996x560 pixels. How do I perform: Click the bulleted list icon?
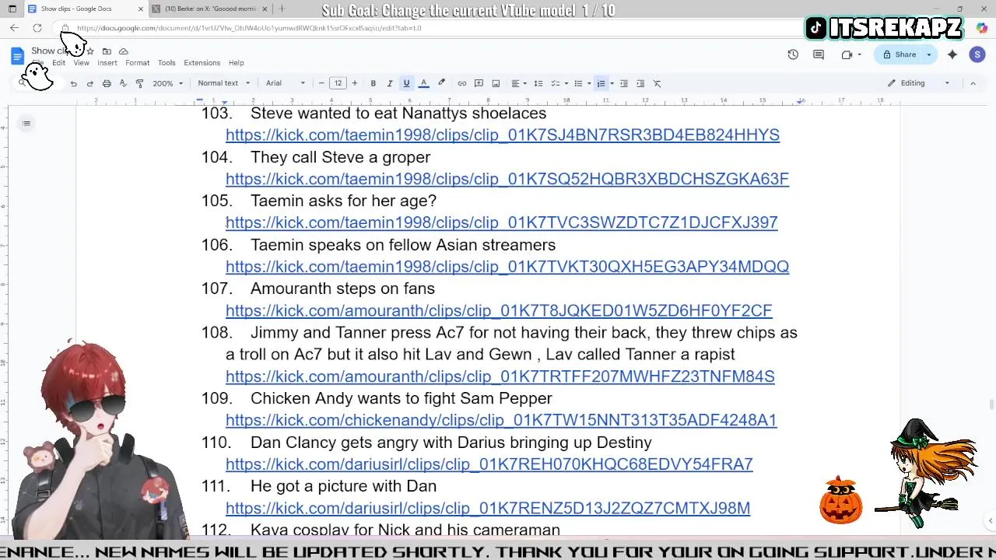pos(577,83)
